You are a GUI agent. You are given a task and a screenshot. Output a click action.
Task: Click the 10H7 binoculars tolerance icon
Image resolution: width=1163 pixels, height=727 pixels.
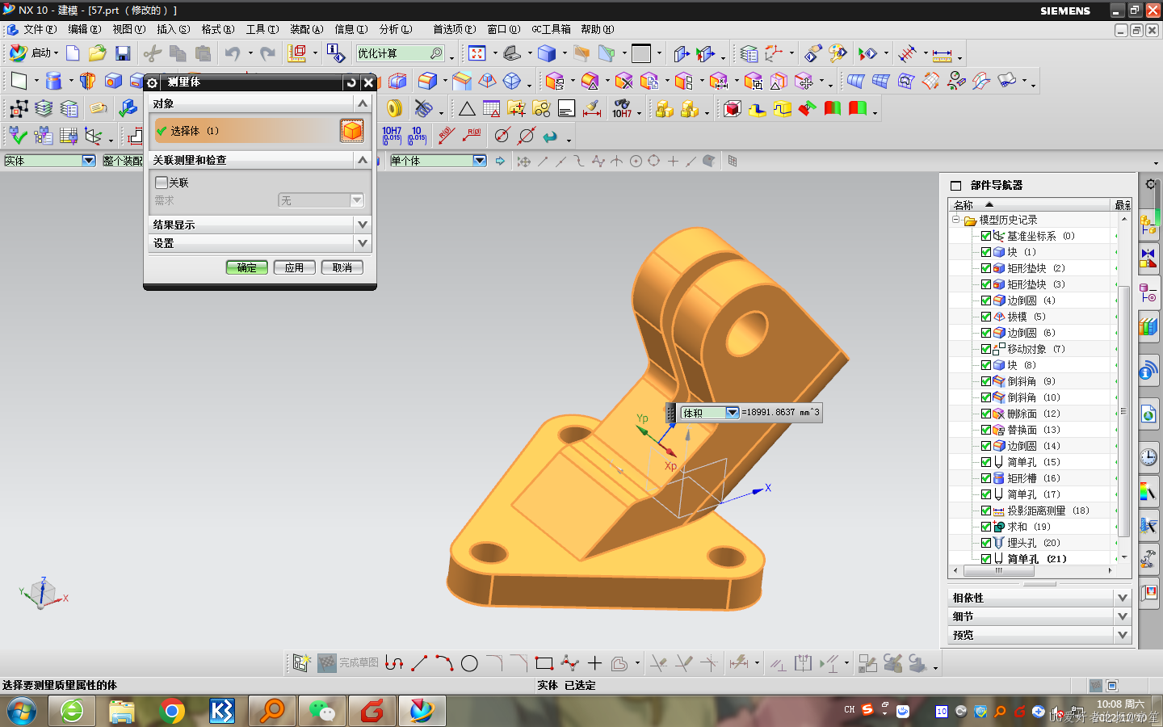(622, 108)
